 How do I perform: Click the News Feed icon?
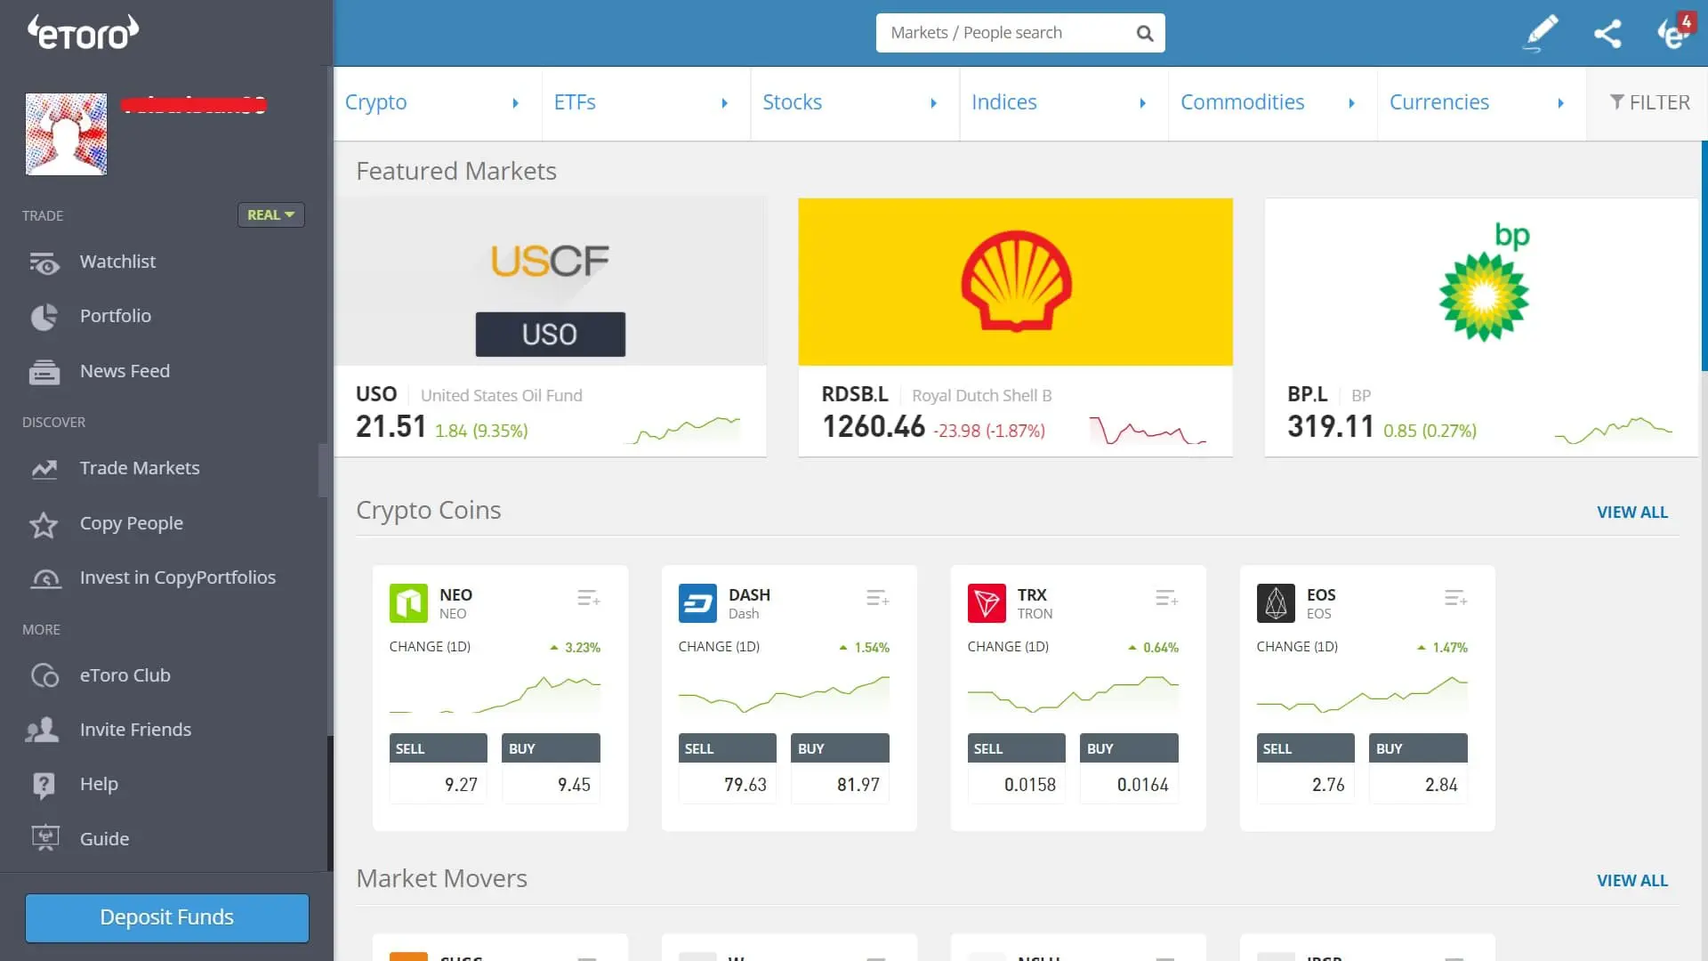pyautogui.click(x=44, y=372)
